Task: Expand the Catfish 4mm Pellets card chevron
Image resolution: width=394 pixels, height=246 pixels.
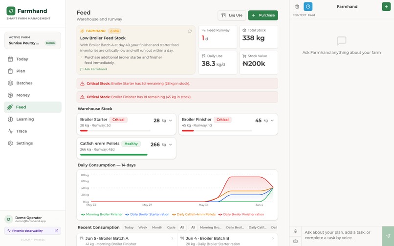Action: 171,144
